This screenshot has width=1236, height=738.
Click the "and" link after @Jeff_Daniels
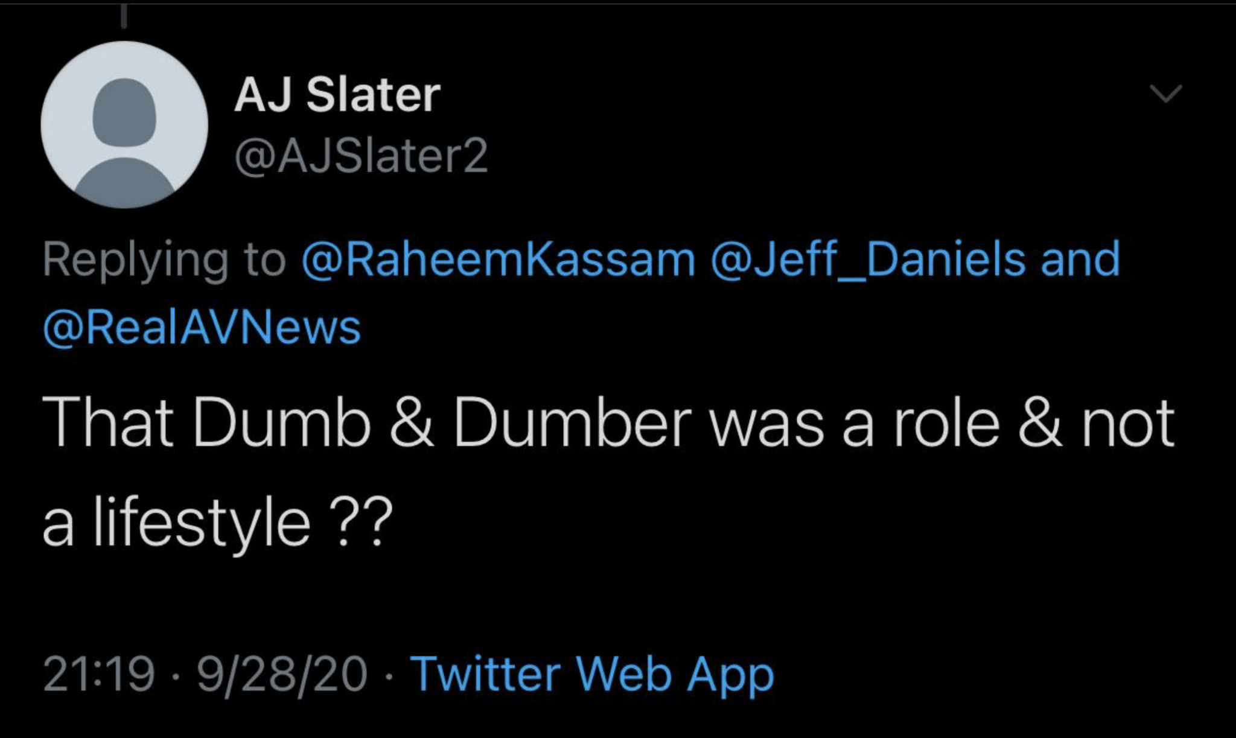1080,259
